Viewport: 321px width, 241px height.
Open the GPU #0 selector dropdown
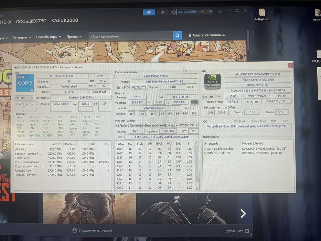click(x=212, y=96)
